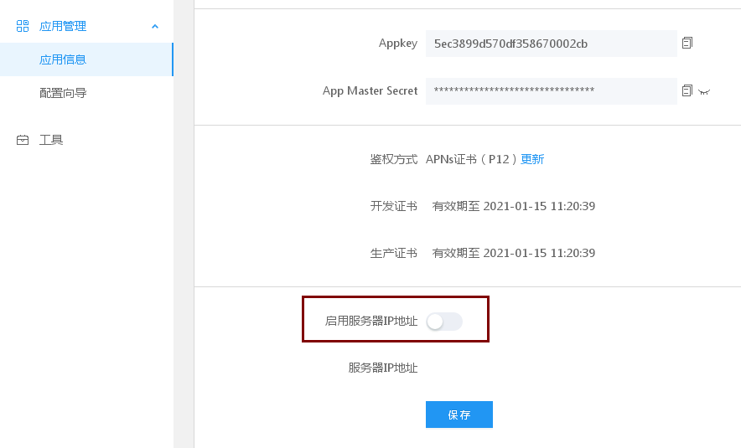Click the App Master Secret field
The height and width of the screenshot is (448, 741).
click(x=551, y=91)
